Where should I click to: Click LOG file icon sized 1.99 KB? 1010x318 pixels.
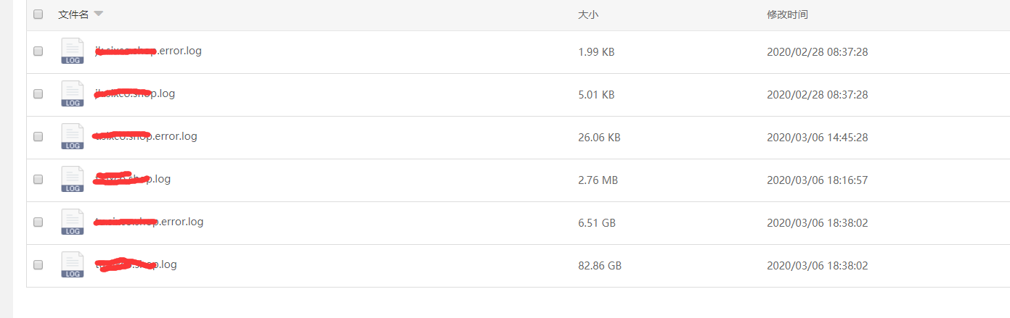(x=73, y=51)
